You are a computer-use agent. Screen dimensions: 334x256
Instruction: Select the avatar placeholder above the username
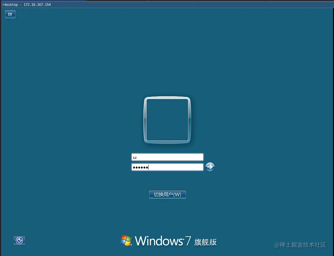pyautogui.click(x=167, y=120)
